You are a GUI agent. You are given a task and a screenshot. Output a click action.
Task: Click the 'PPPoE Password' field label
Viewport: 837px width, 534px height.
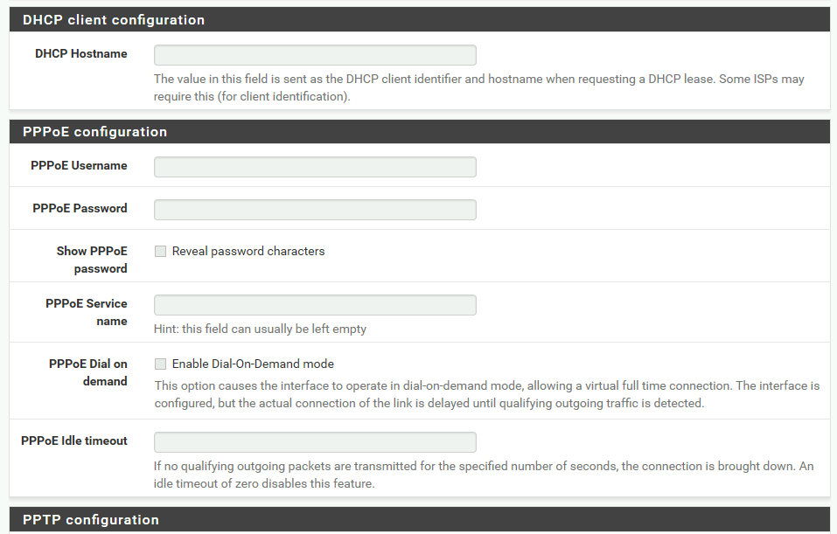click(80, 209)
